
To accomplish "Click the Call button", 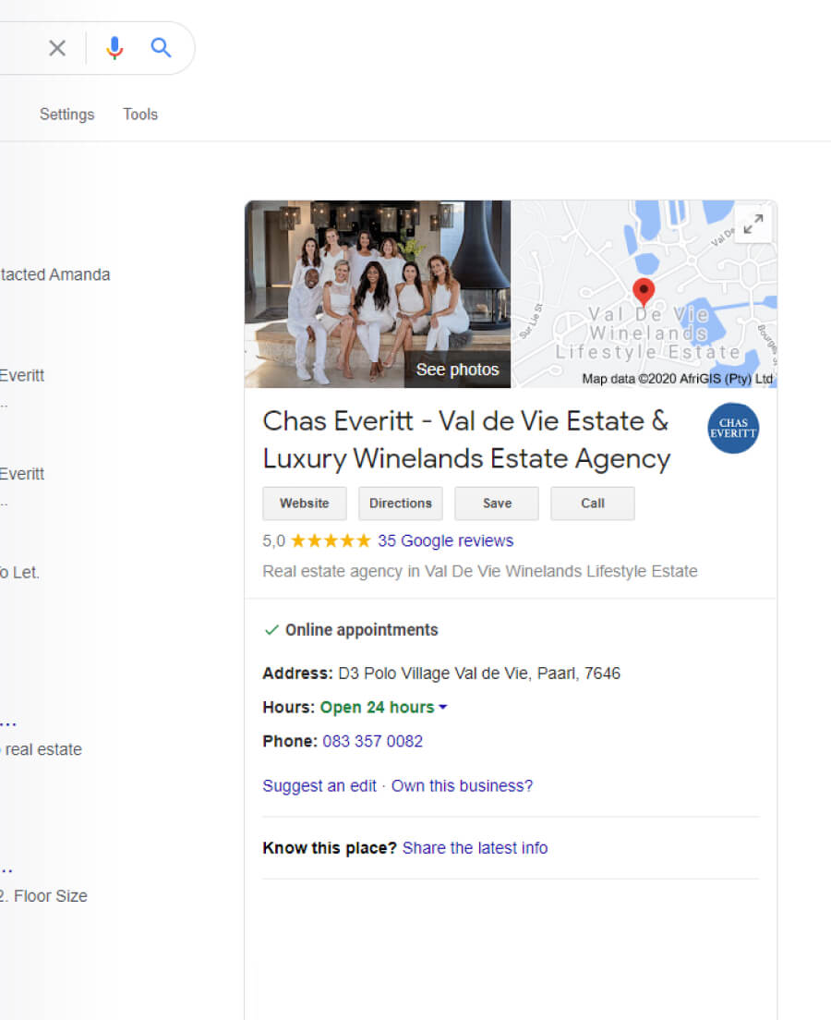I will coord(593,504).
